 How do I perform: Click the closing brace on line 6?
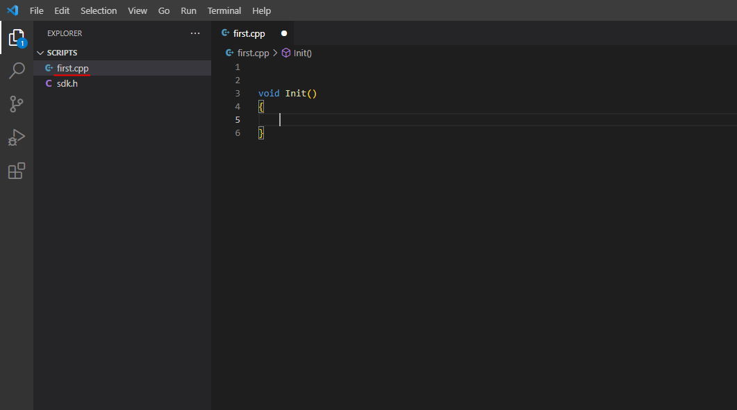click(261, 133)
